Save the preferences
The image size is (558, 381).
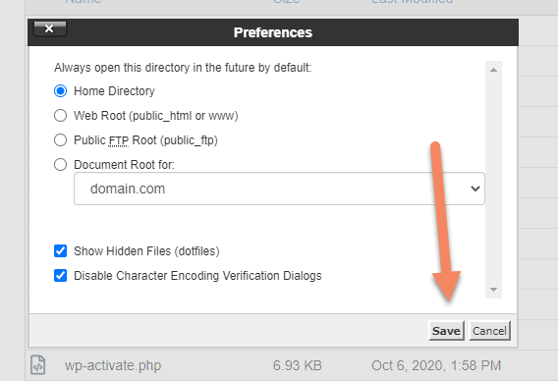[x=446, y=331]
